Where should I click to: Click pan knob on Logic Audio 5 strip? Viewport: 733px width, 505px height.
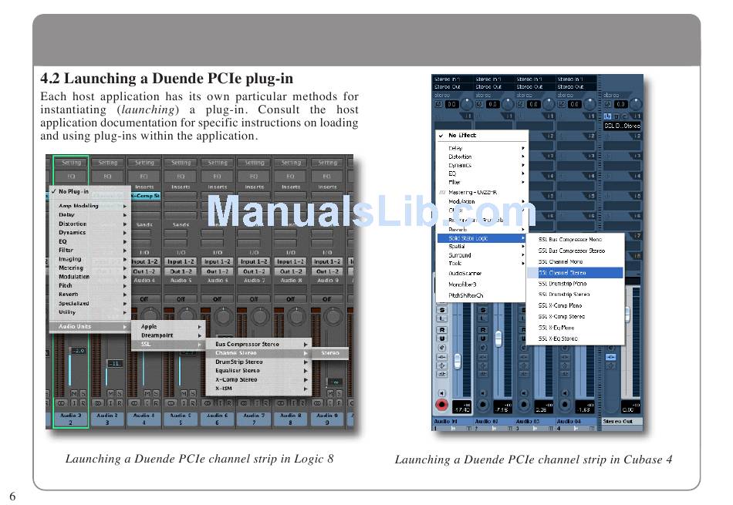click(187, 316)
